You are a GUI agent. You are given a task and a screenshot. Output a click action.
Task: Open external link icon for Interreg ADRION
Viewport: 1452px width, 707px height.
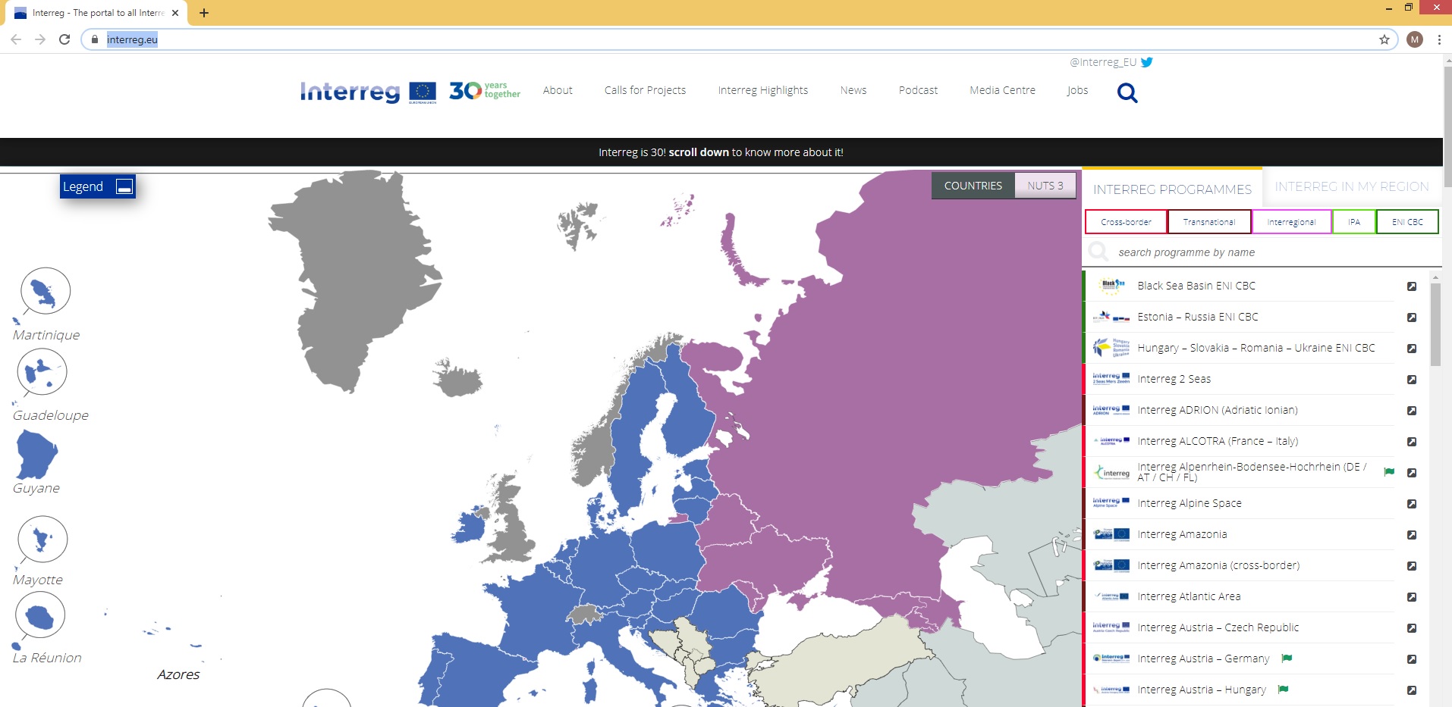pyautogui.click(x=1412, y=411)
